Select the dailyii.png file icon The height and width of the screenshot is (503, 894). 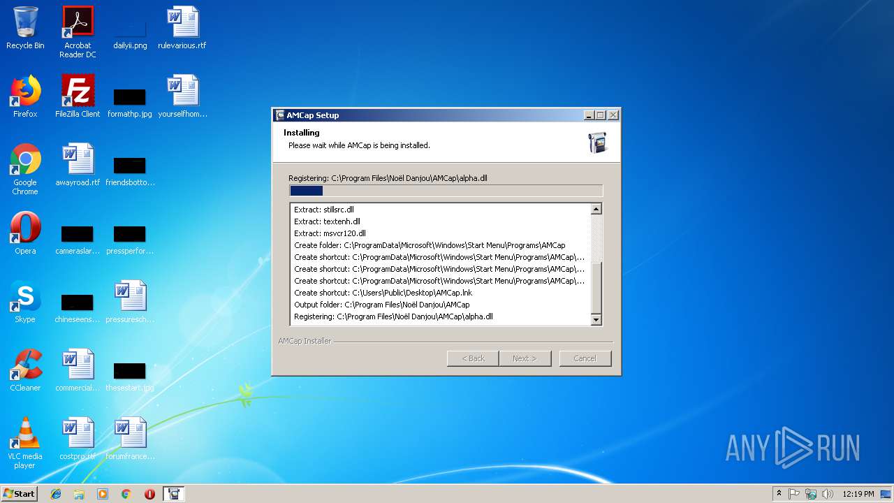130,32
